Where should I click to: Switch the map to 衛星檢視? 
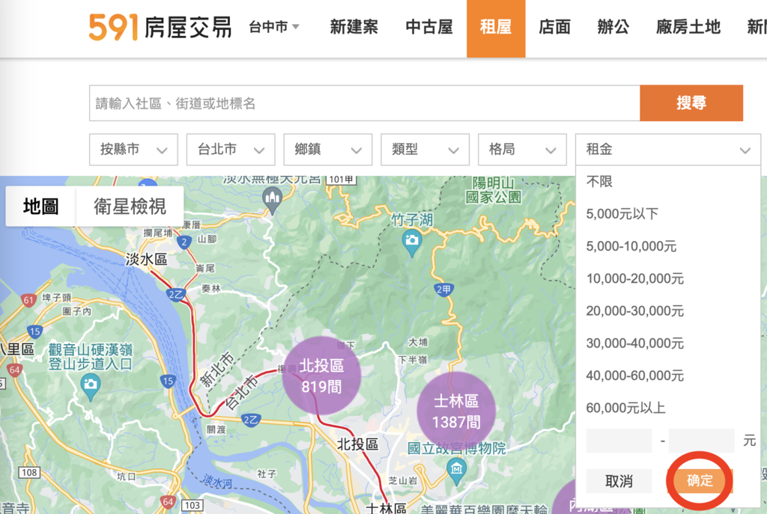pos(130,206)
